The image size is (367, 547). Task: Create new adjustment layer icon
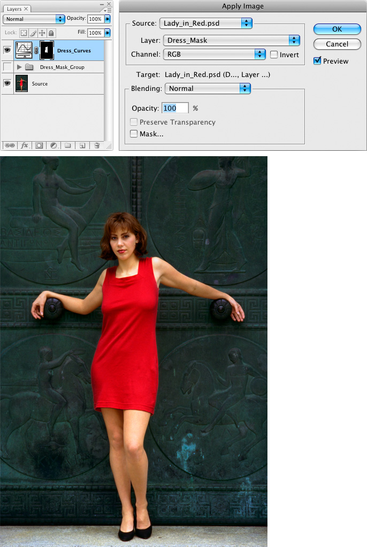coord(53,145)
